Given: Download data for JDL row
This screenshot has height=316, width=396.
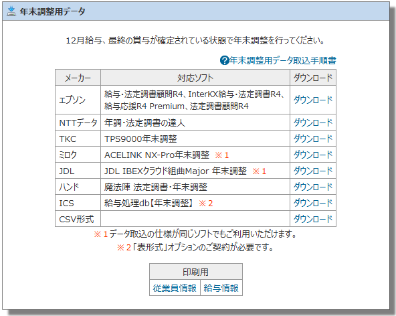Looking at the screenshot, I should click(x=313, y=171).
